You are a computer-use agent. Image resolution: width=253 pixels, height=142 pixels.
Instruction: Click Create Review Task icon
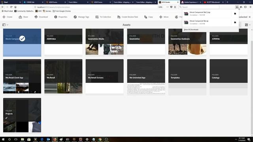tap(119, 17)
